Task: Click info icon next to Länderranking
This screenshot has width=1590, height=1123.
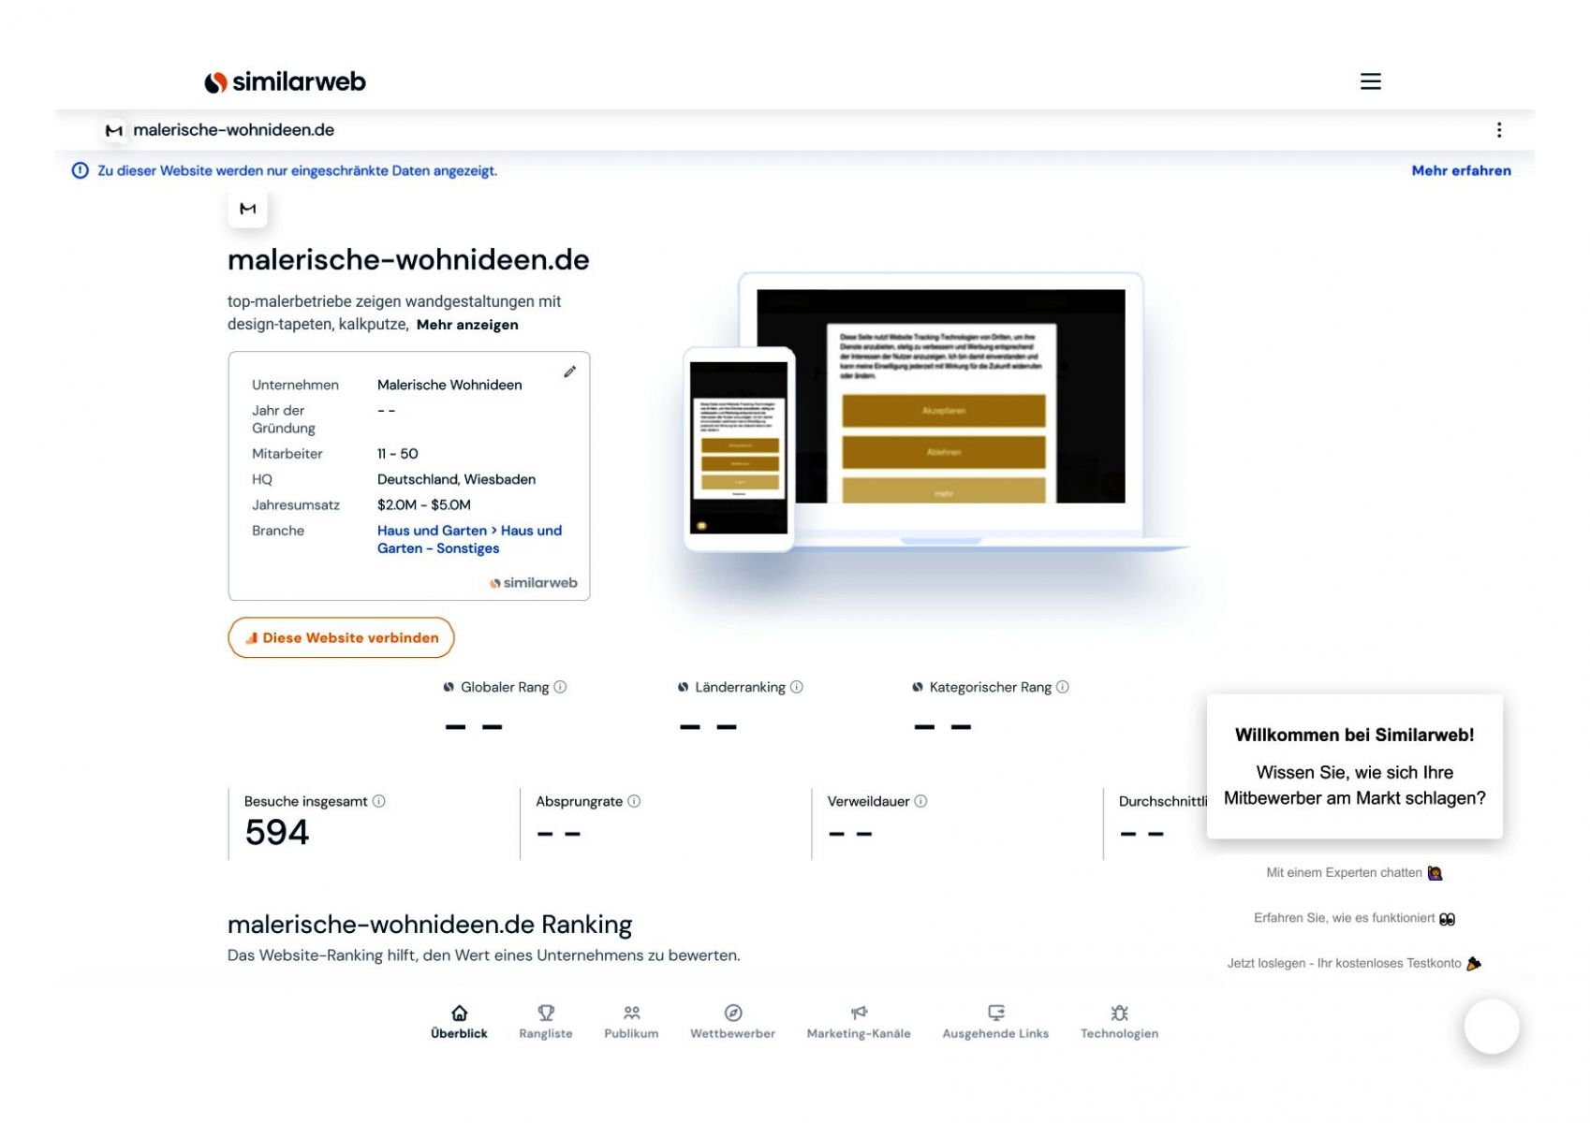Action: [796, 687]
